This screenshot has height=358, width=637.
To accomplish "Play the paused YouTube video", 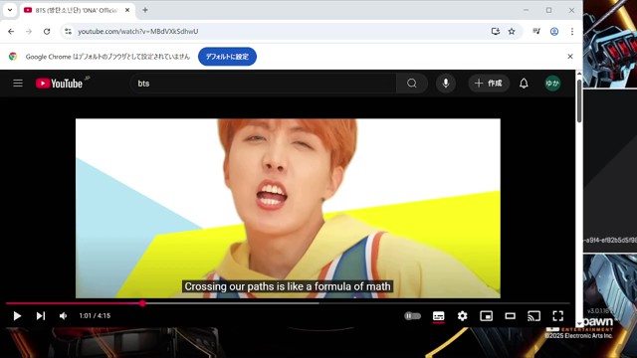I will (17, 316).
